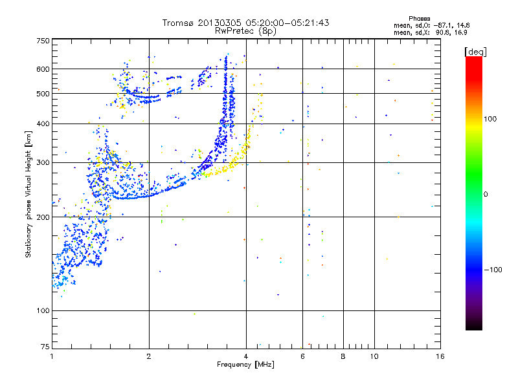The width and height of the screenshot is (518, 388).
Task: Click x-axis tick label '2'
Action: click(x=149, y=356)
